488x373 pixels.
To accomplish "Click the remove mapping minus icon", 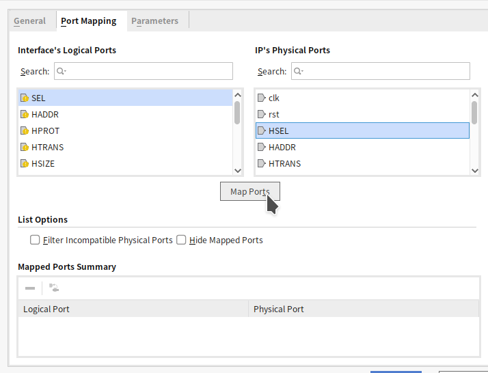I will pyautogui.click(x=30, y=288).
